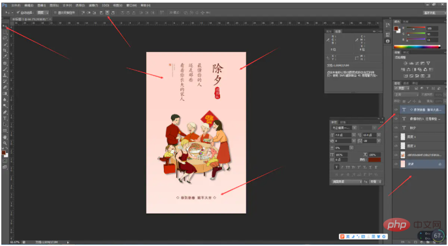
Task: Toggle the Auto-Select checkbox in options bar
Action: point(18,12)
